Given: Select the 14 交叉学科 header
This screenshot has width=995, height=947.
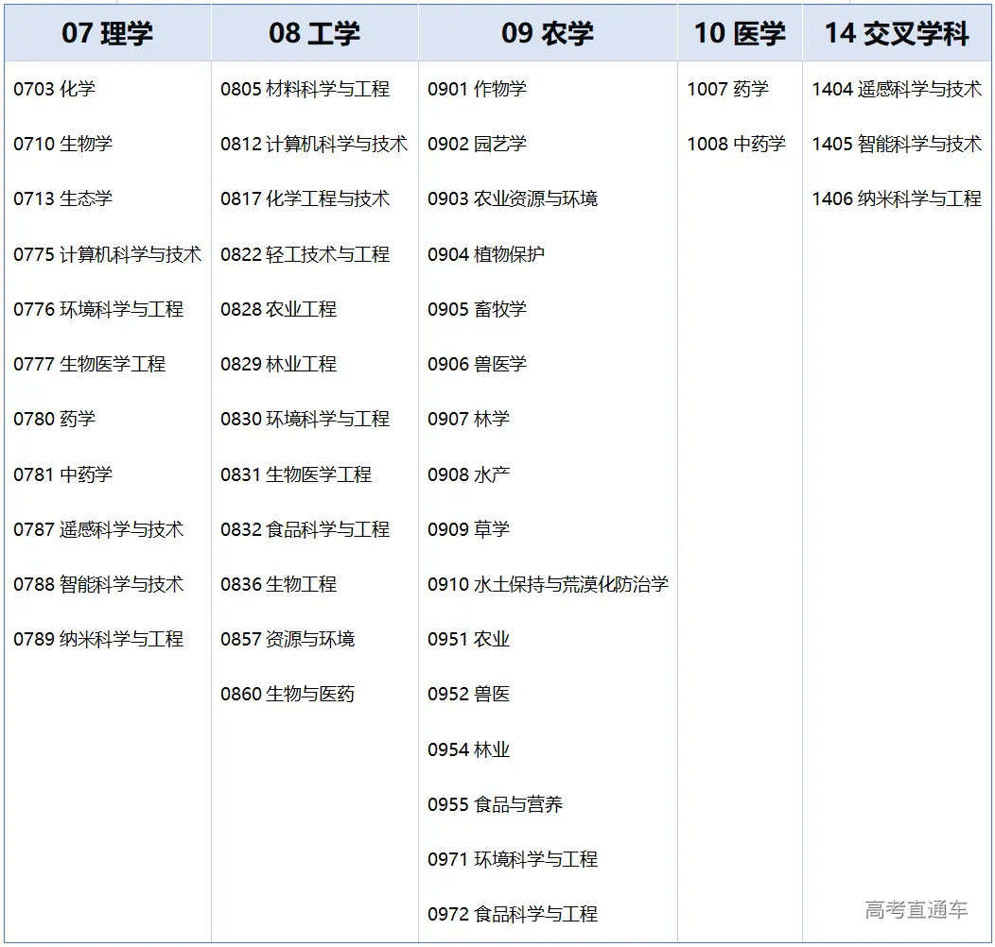Looking at the screenshot, I should tap(899, 32).
